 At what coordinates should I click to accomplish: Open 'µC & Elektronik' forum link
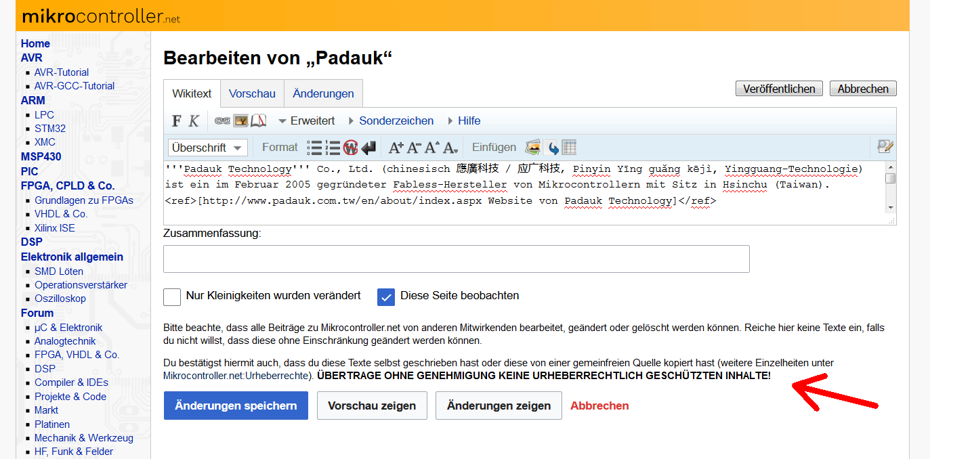pos(68,328)
